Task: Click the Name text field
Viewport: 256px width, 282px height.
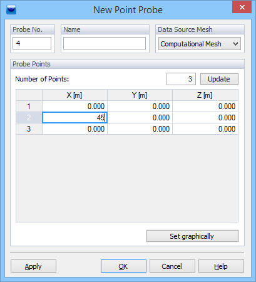Action: 105,43
